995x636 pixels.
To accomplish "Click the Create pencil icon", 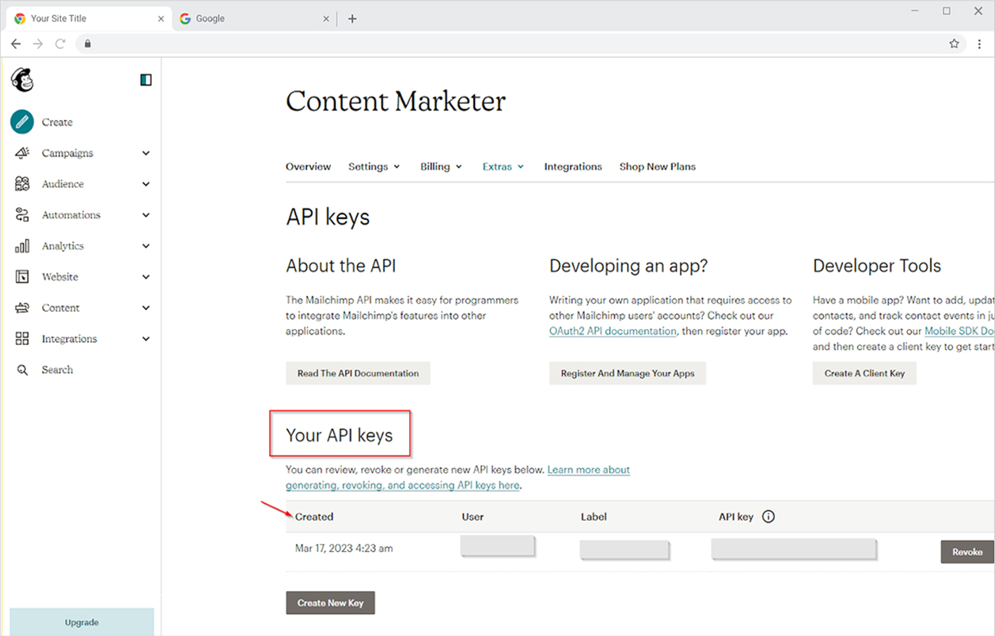I will click(x=22, y=122).
